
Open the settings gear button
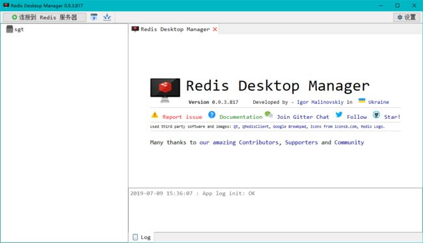[x=407, y=18]
